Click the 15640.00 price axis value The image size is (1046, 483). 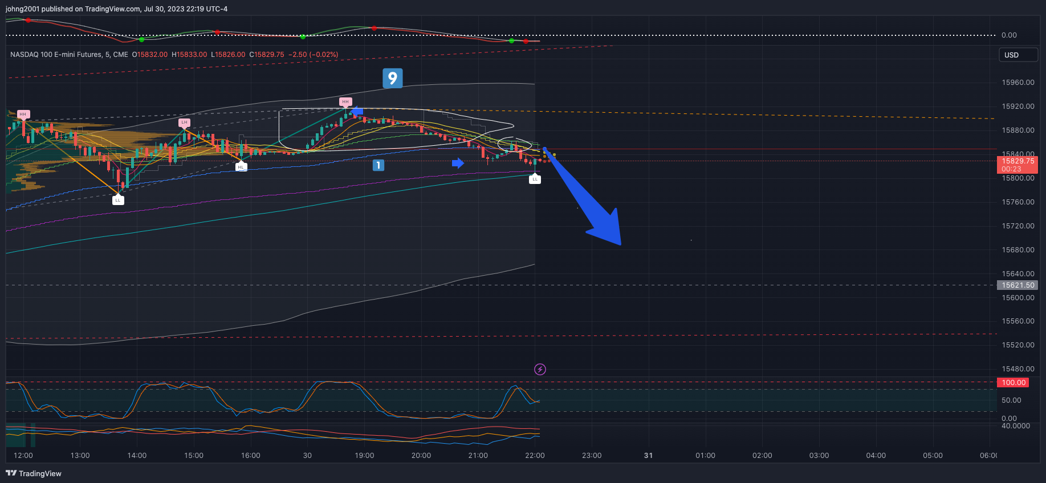pyautogui.click(x=1018, y=274)
